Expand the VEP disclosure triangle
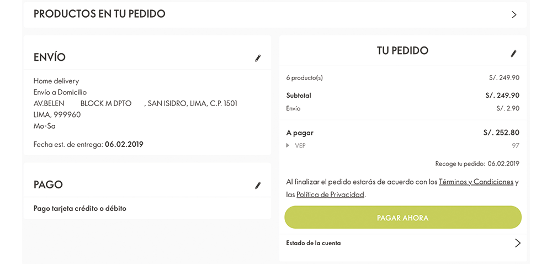Screen dimensions: 552x264 point(288,145)
